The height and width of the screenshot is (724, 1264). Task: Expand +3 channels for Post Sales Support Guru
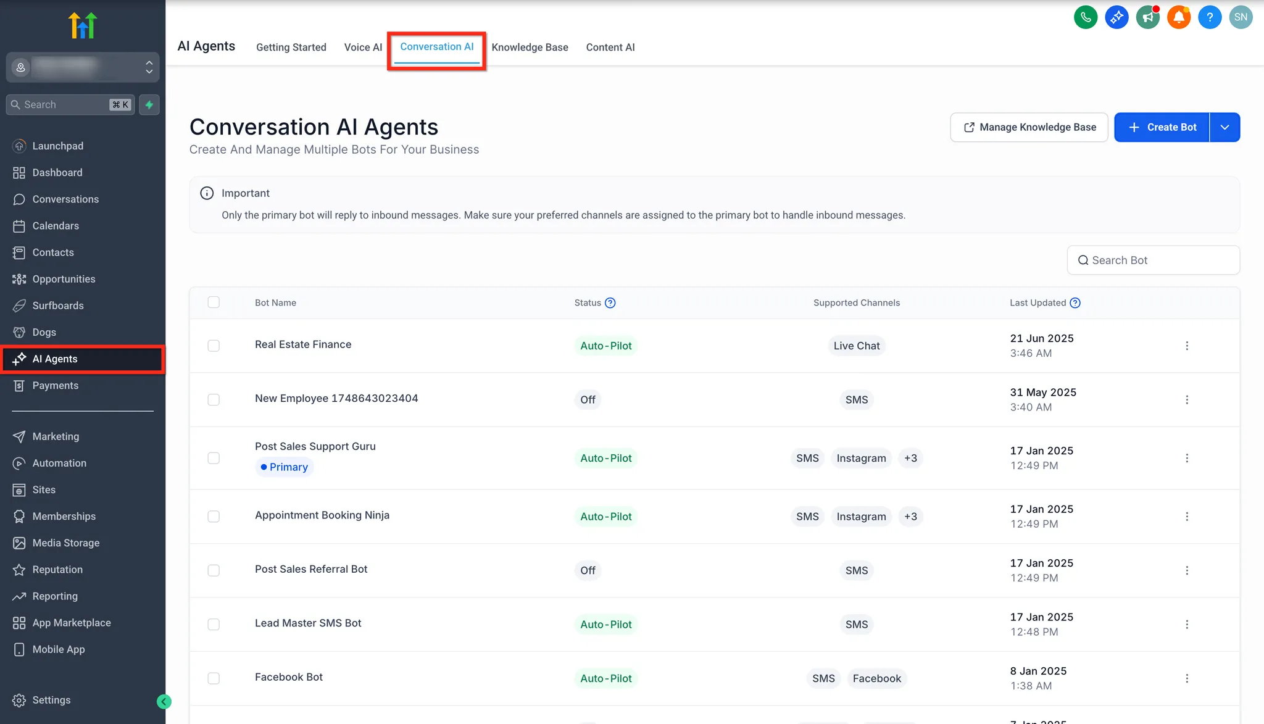pos(910,458)
